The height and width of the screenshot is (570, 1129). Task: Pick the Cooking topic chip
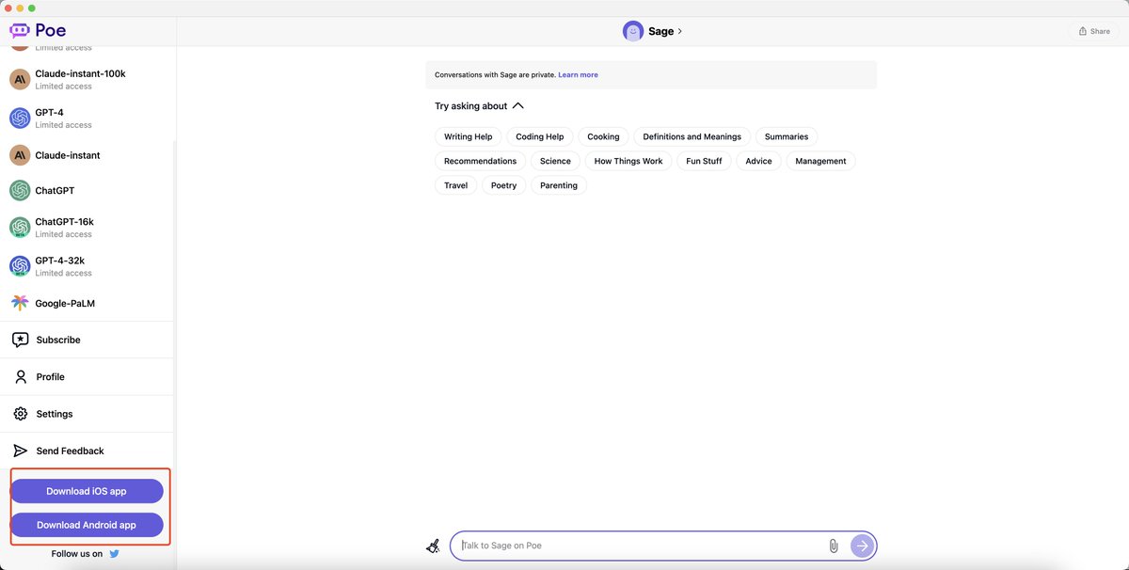[603, 136]
